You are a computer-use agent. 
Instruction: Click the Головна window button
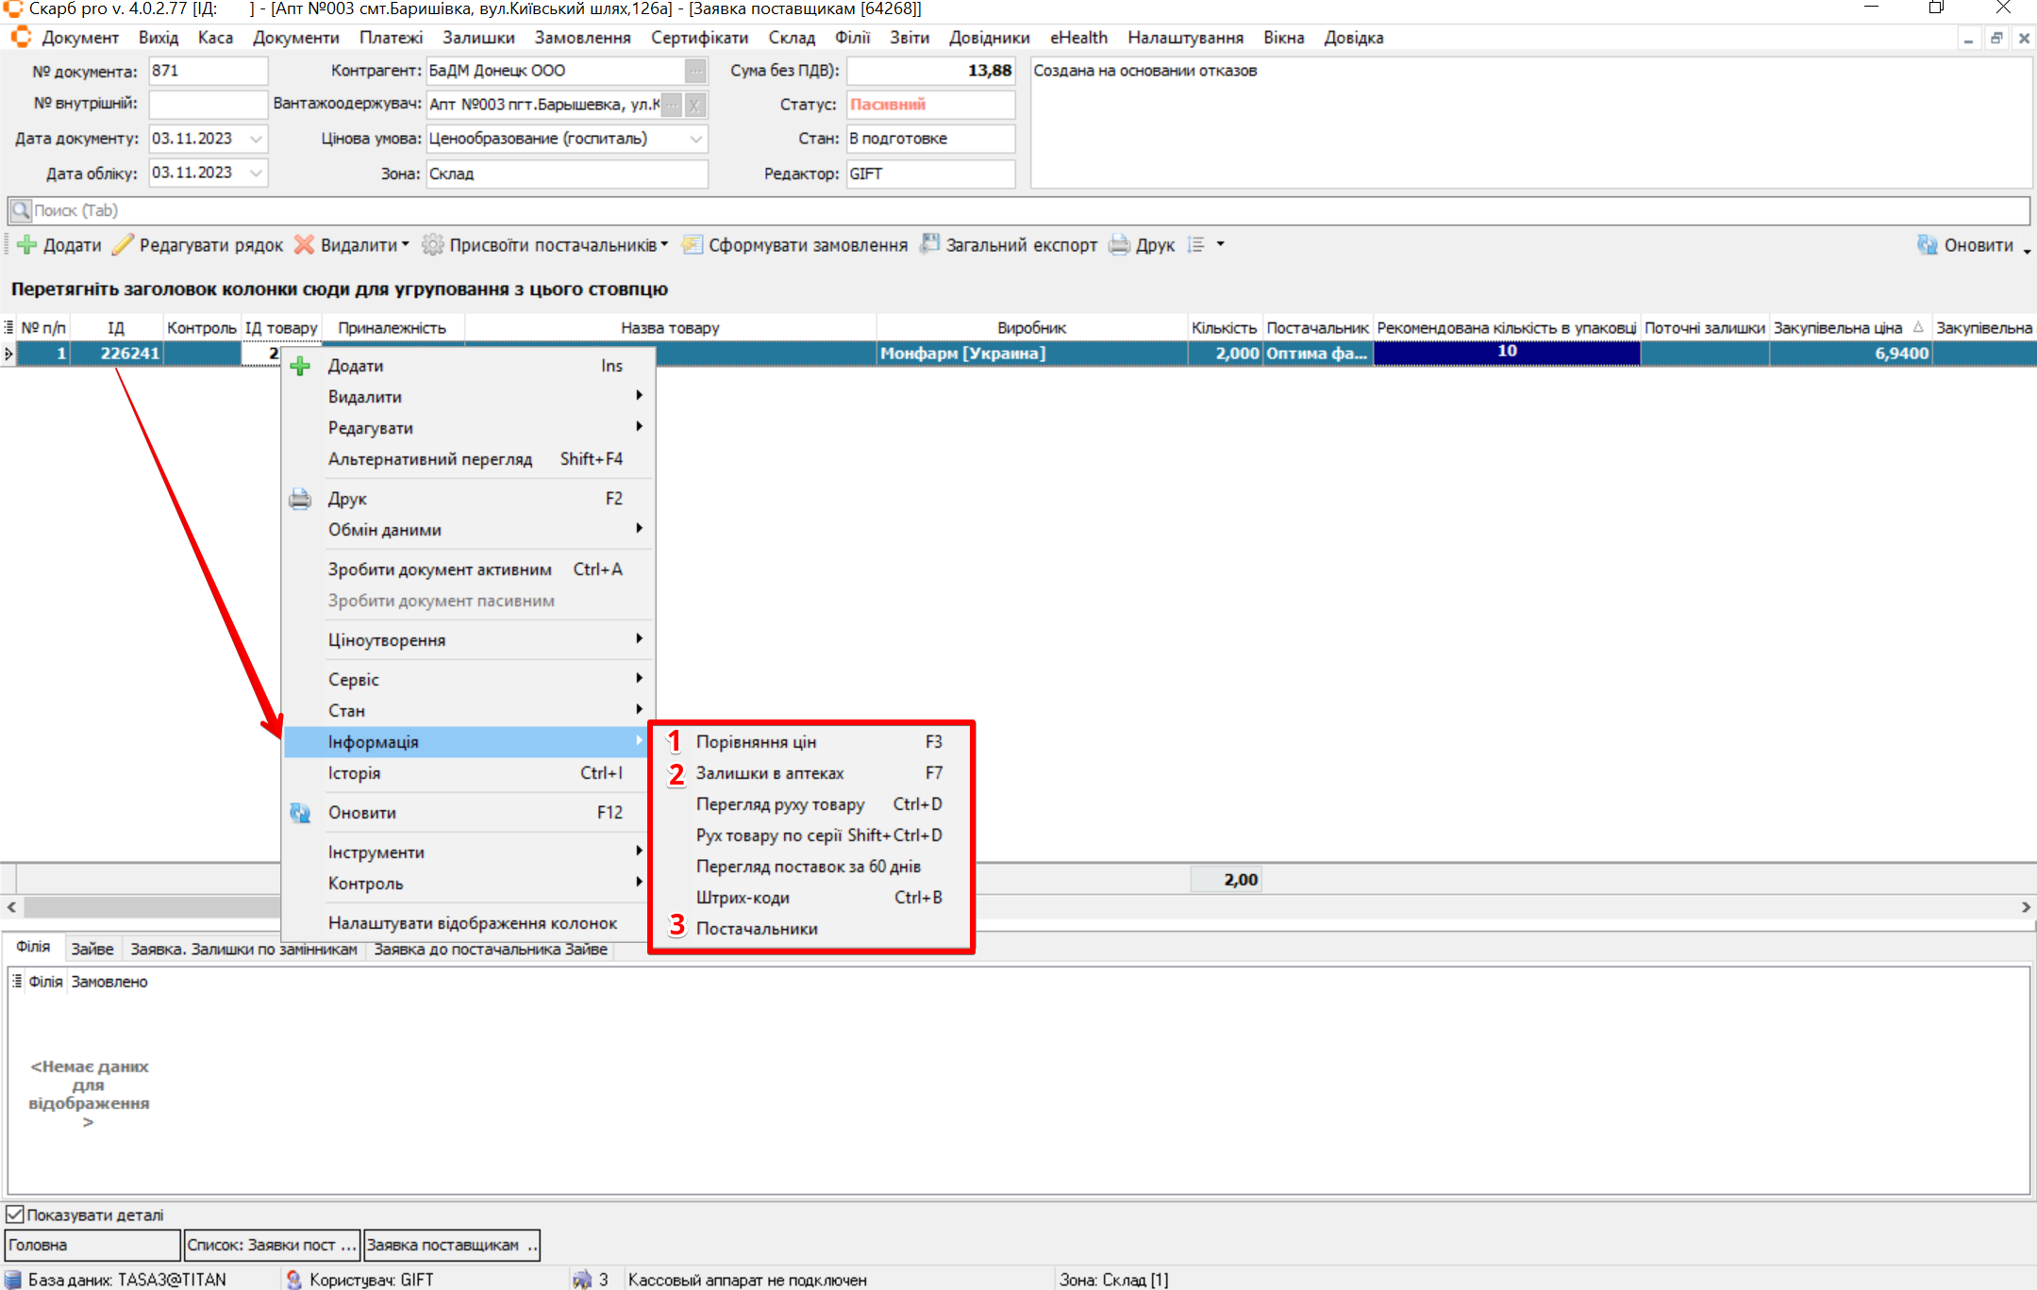coord(92,1245)
